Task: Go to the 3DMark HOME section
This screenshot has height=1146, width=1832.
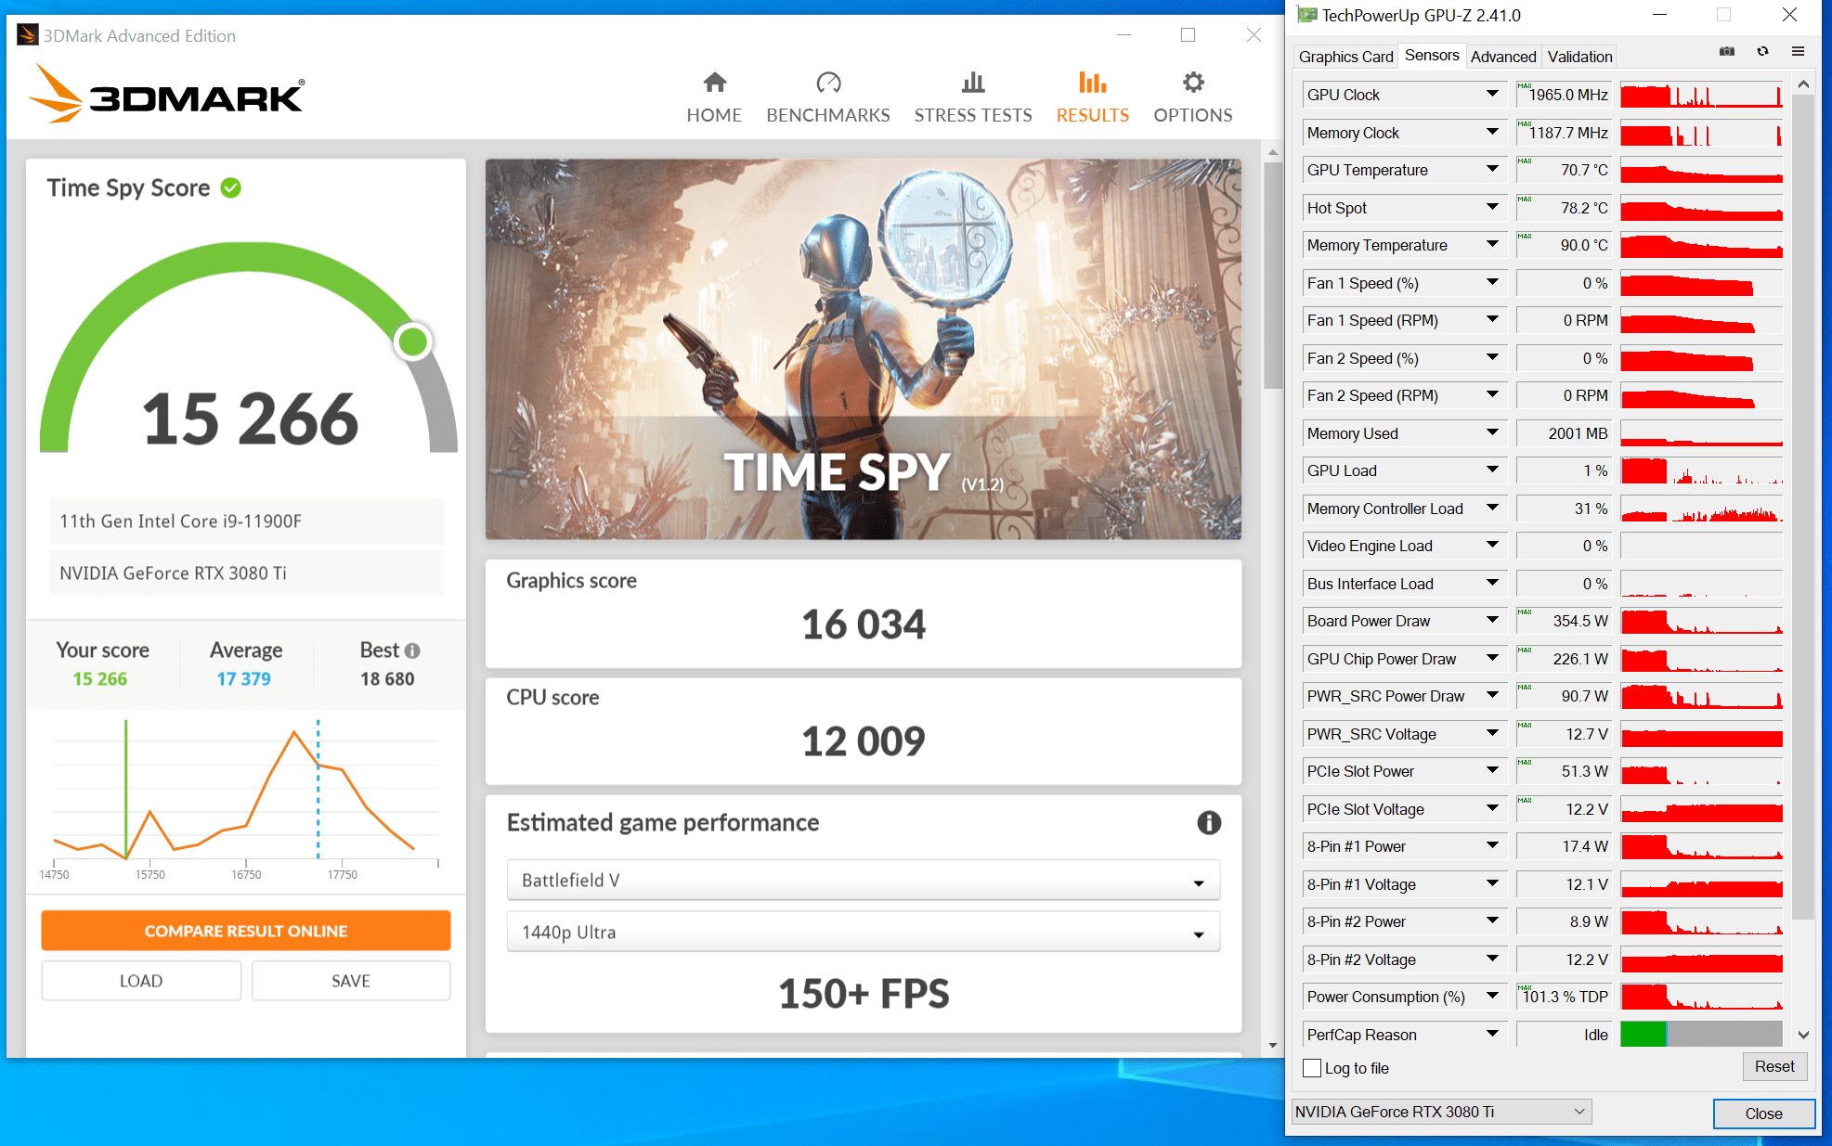Action: 714,97
